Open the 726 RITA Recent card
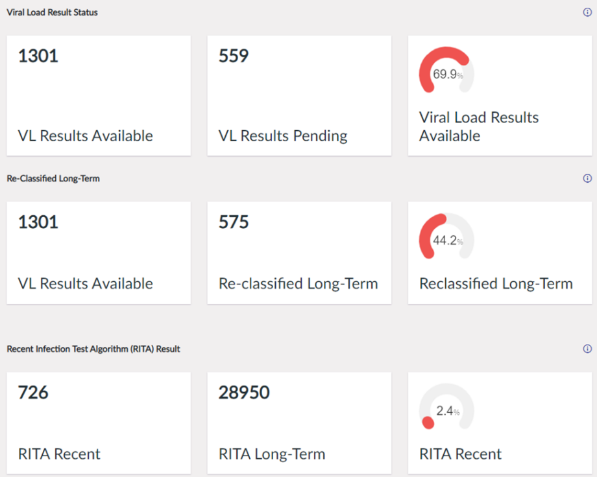The image size is (597, 477). pos(99,423)
